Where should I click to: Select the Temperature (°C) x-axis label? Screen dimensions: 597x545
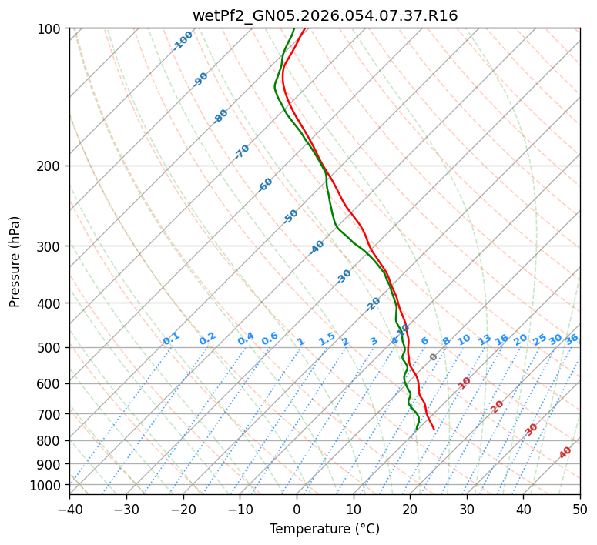click(x=324, y=530)
